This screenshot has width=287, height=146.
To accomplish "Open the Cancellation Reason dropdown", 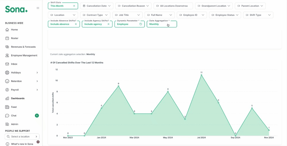I will (x=133, y=6).
